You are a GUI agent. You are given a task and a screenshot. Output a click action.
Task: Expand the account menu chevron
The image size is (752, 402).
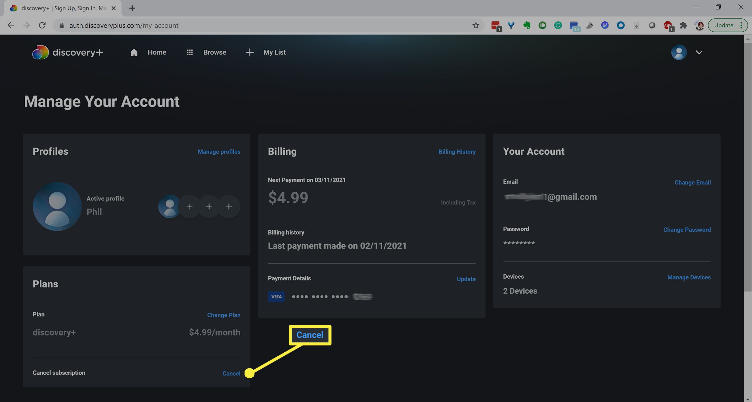(699, 52)
